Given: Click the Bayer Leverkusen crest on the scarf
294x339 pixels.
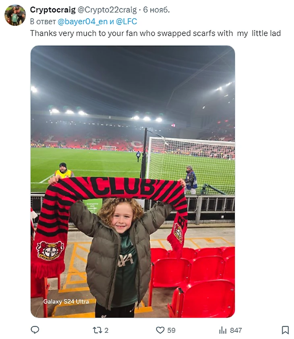Looking at the screenshot, I should [50, 251].
